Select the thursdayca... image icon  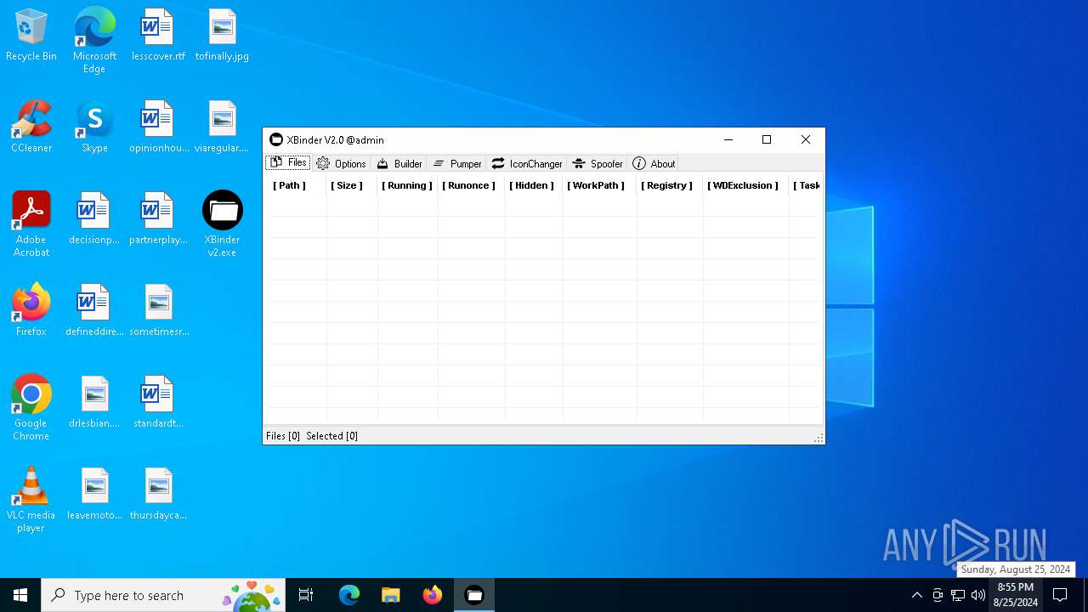[x=158, y=495]
